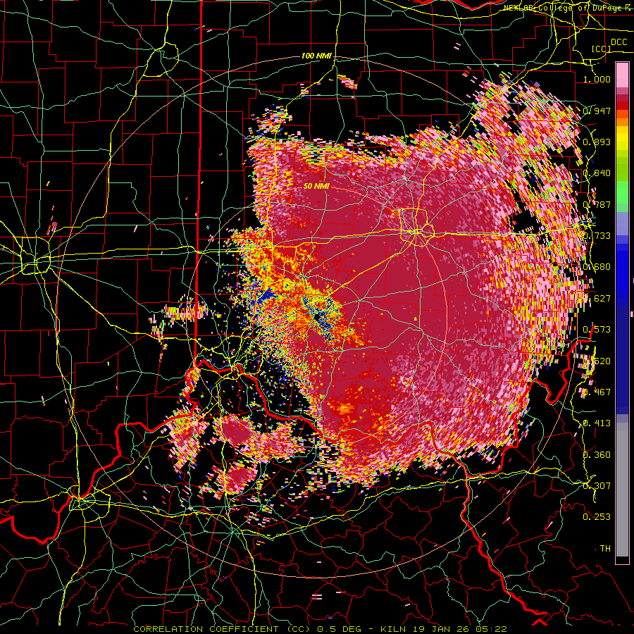The height and width of the screenshot is (634, 634).
Task: Click the TH threshold label in legend
Action: coord(605,549)
